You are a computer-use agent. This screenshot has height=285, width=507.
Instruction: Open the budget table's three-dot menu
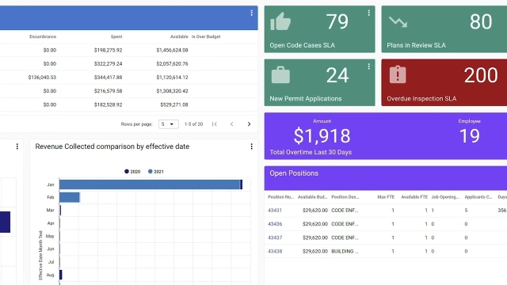coord(252,13)
